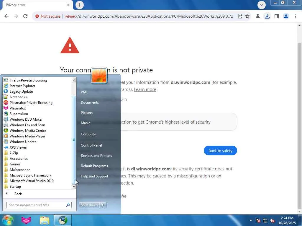Close the Privacy error tab
The width and height of the screenshot is (302, 226).
tap(68, 5)
